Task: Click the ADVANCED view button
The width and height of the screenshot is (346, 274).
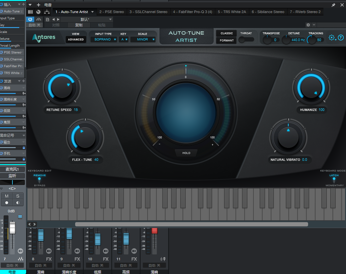Action: coord(76,39)
